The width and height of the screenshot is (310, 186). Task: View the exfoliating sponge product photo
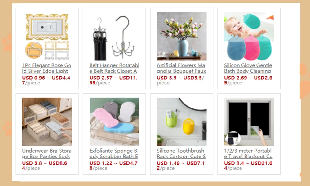[x=114, y=122]
